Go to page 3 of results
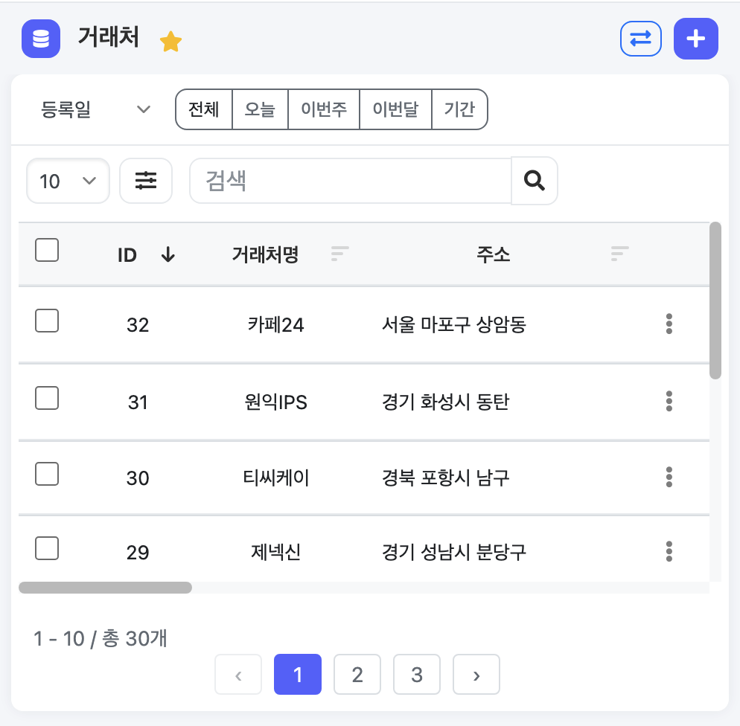Screen dimensions: 740x726 point(417,674)
